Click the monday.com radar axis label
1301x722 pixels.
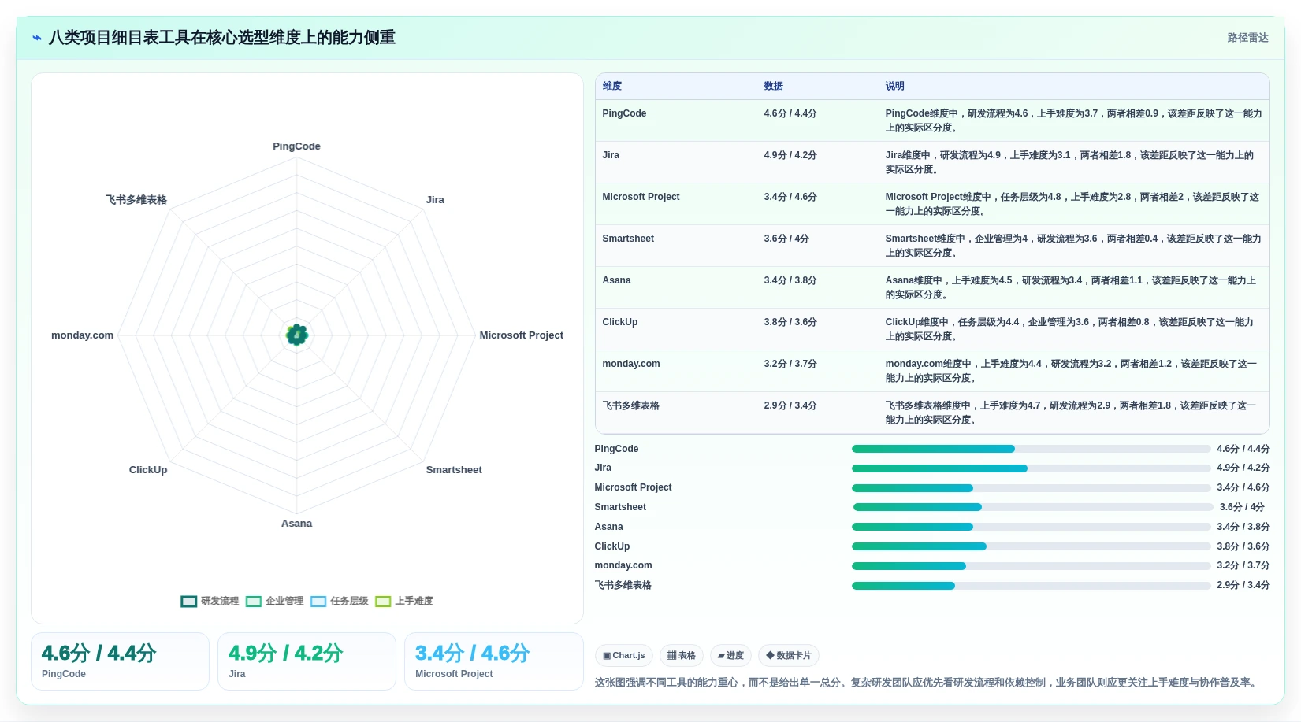[x=82, y=335]
